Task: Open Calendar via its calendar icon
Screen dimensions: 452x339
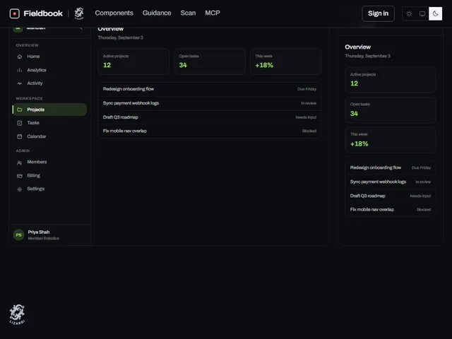Action: click(x=20, y=136)
